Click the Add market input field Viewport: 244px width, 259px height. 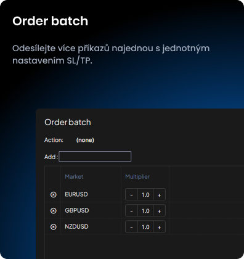(95, 157)
